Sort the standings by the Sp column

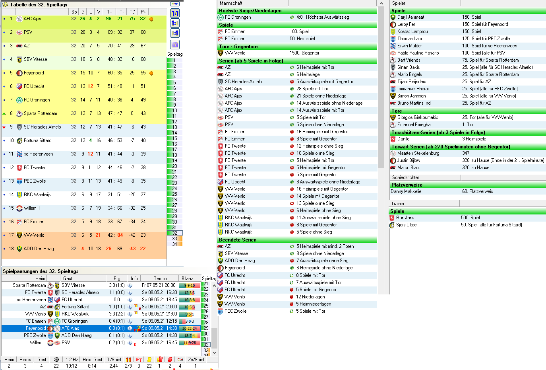74,12
